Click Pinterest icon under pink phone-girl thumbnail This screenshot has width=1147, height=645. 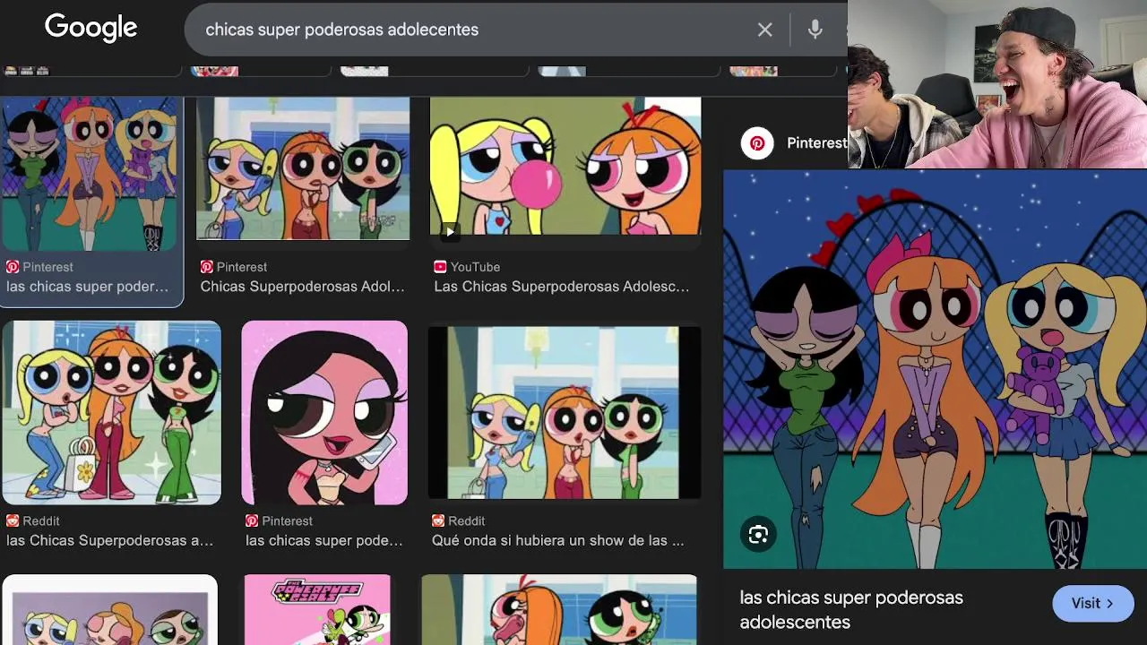(252, 520)
